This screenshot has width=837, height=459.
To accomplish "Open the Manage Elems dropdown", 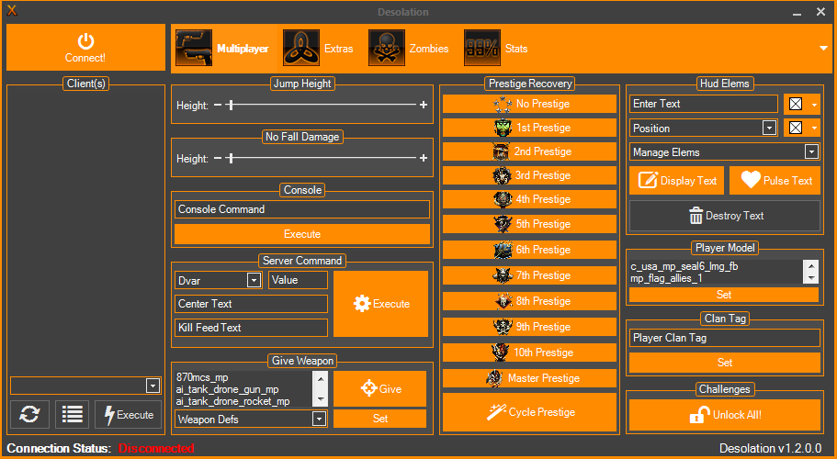I will 810,151.
